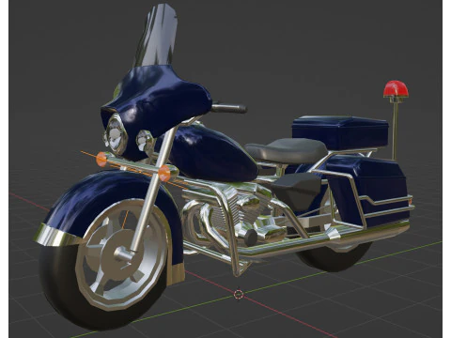Select the gray rider seat
Viewport: 451px width, 338px height.
click(x=286, y=150)
